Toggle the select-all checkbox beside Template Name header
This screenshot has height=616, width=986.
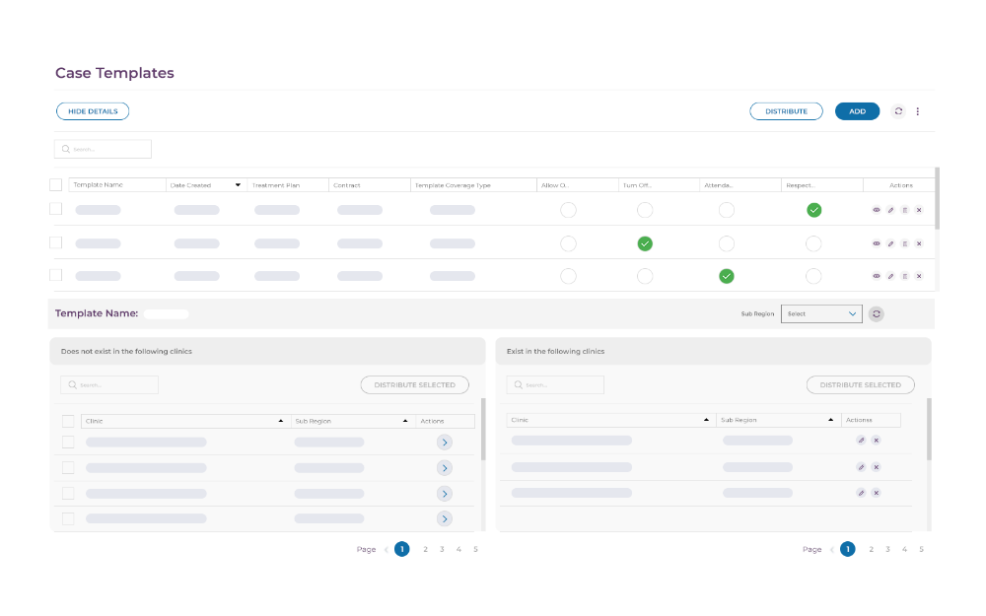56,185
